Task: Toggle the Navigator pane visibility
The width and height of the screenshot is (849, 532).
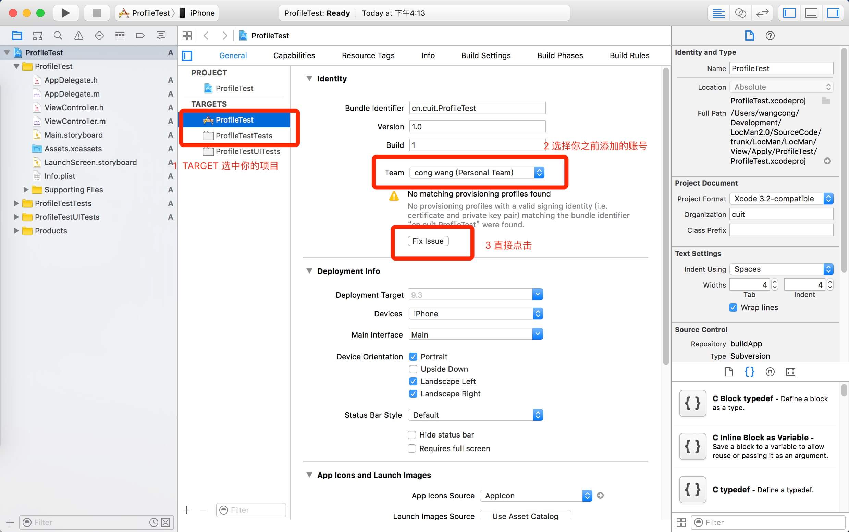Action: pos(789,13)
